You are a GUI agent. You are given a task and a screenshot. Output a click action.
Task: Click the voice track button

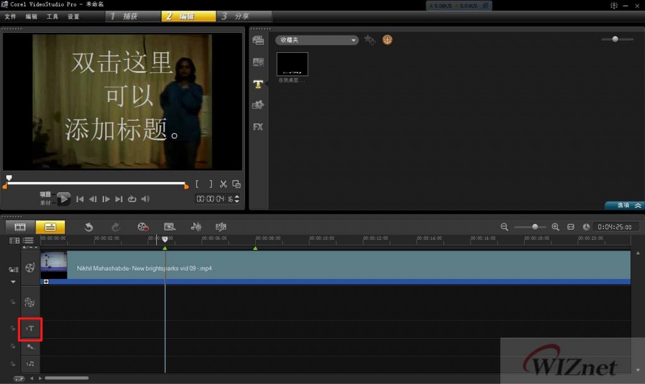30,347
